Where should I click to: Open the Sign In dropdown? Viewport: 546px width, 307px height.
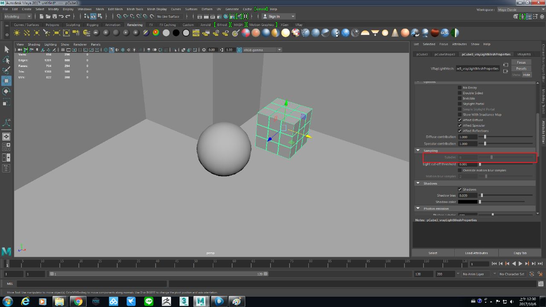pyautogui.click(x=278, y=17)
